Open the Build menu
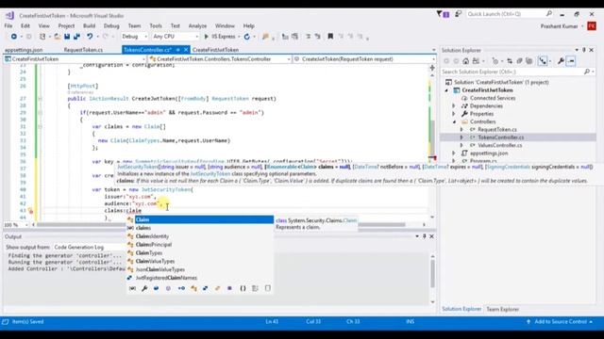 89,25
